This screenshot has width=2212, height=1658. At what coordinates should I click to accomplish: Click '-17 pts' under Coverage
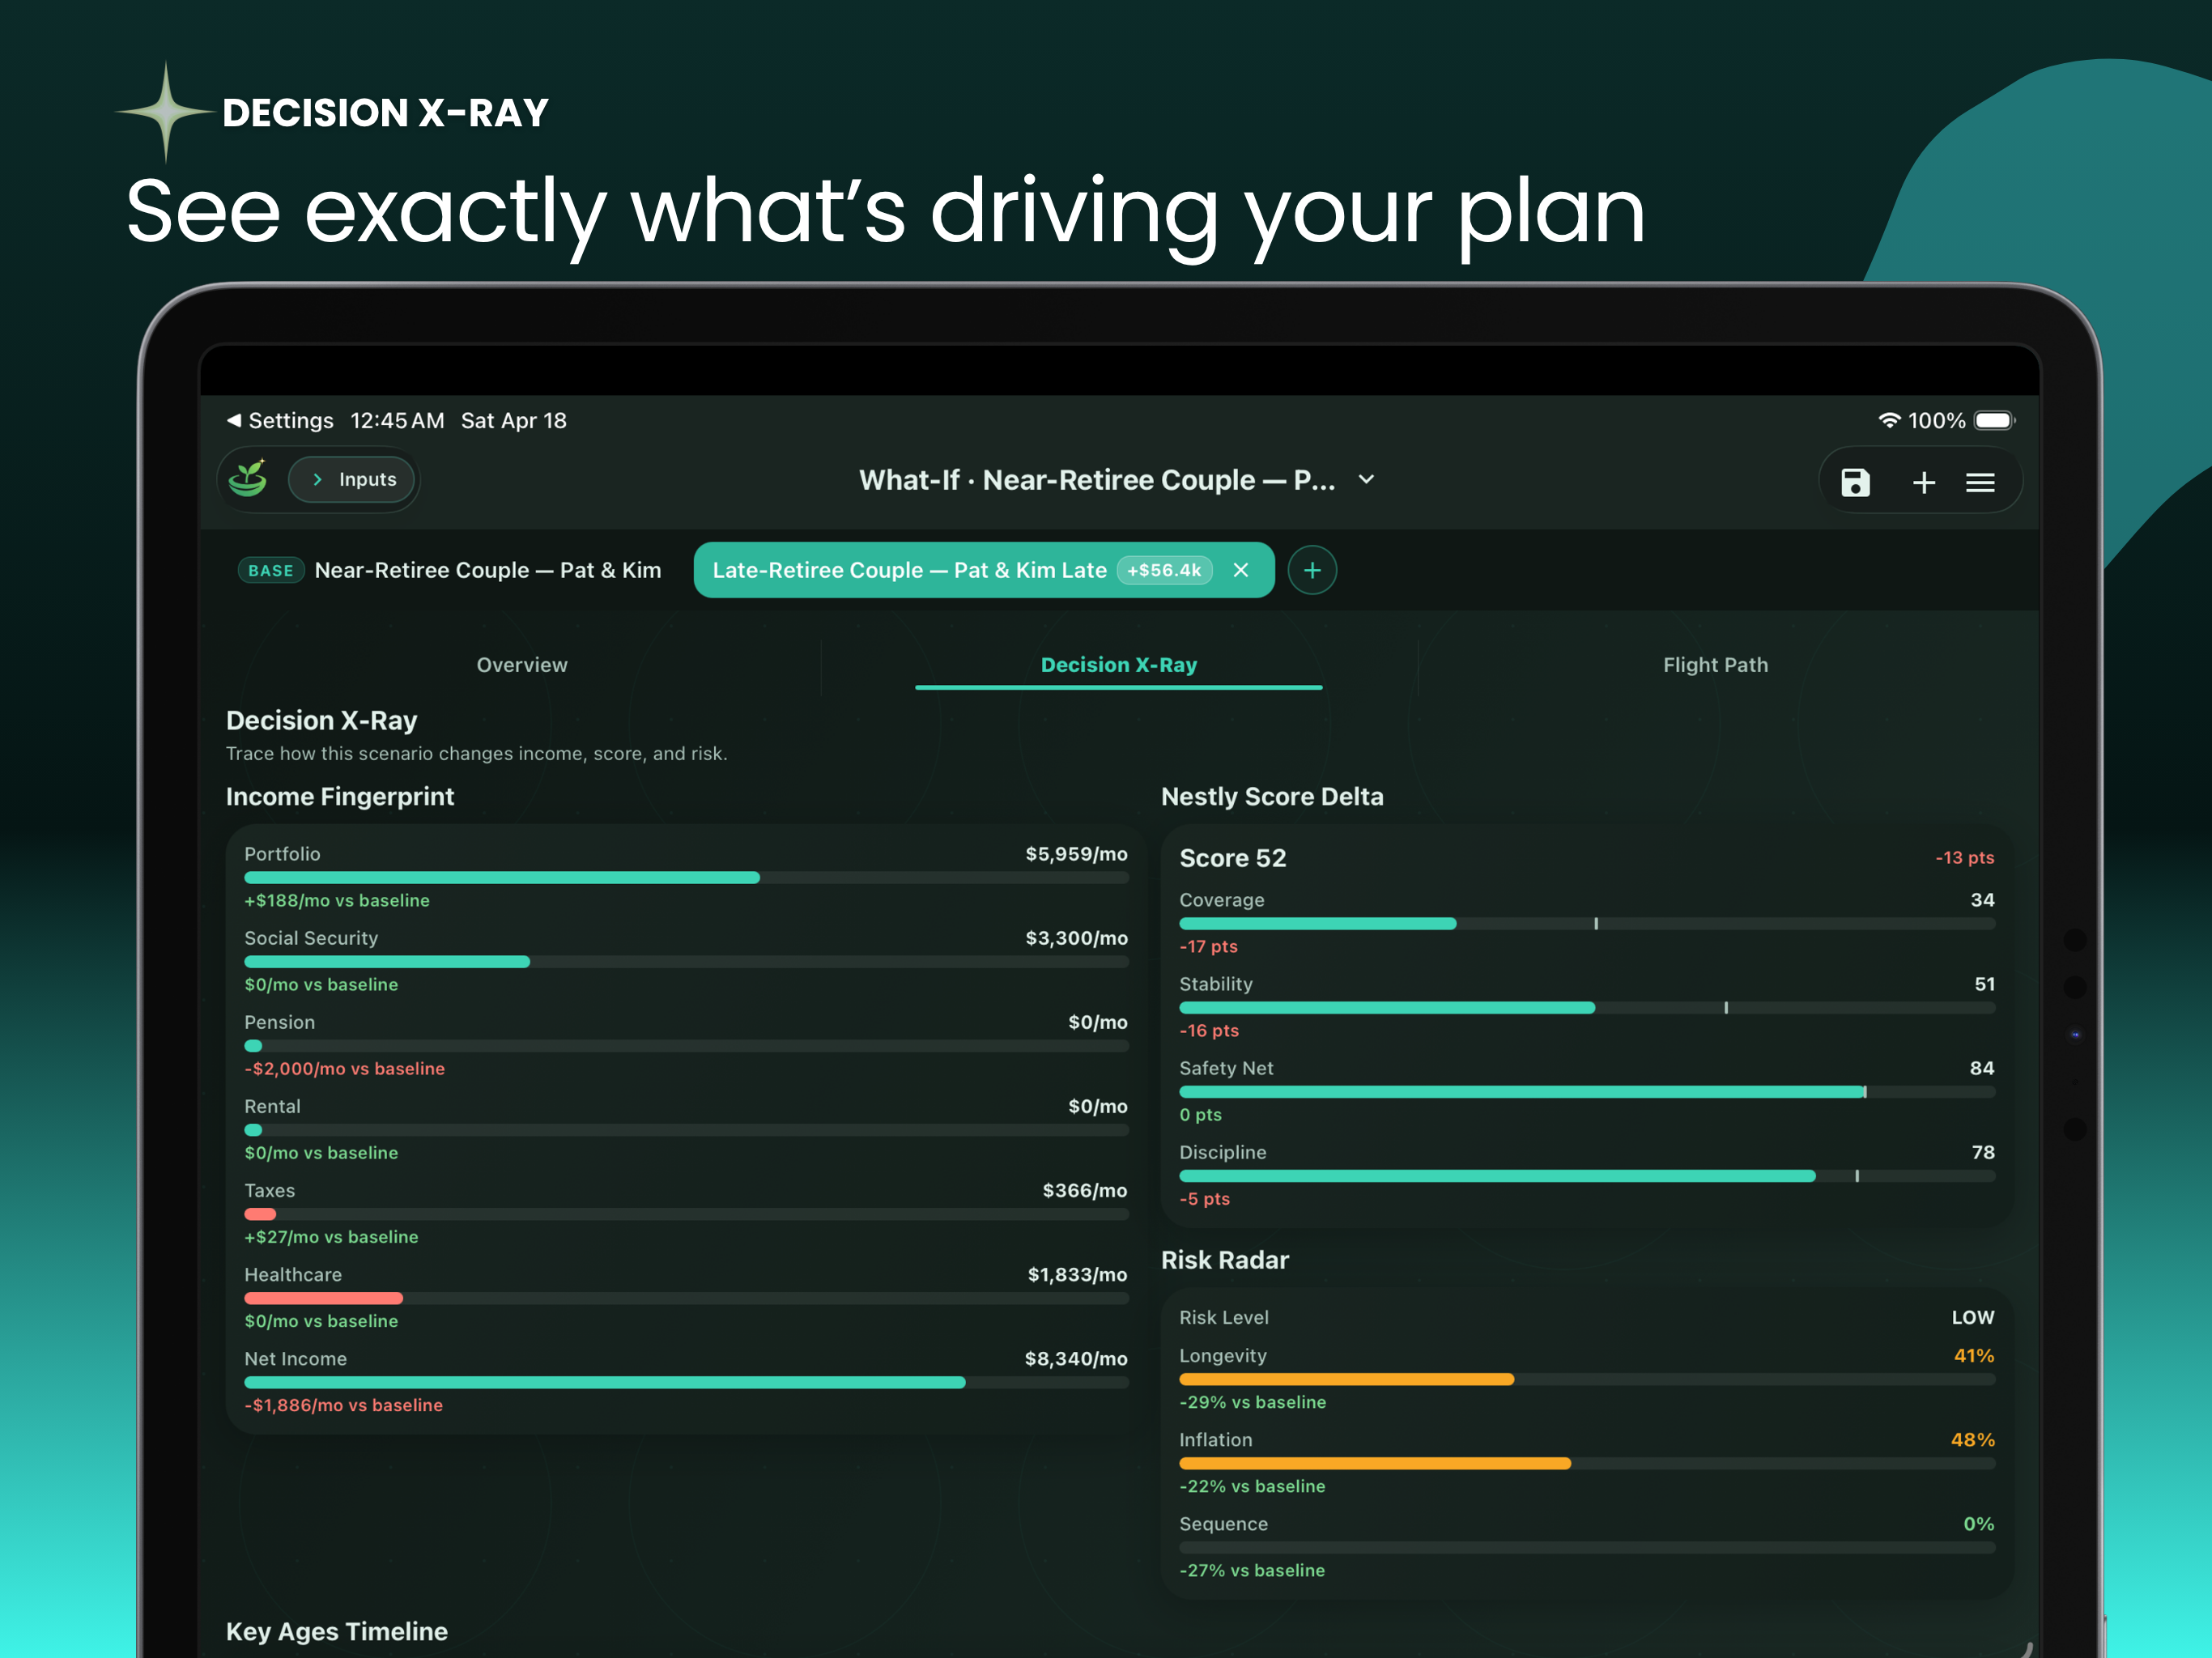click(x=1208, y=946)
